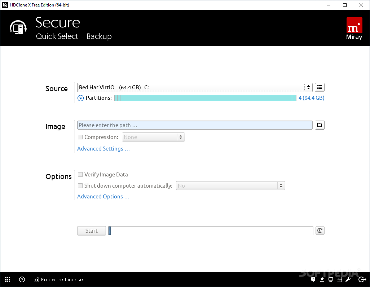Click the HDClone title bar app icon

5,5
